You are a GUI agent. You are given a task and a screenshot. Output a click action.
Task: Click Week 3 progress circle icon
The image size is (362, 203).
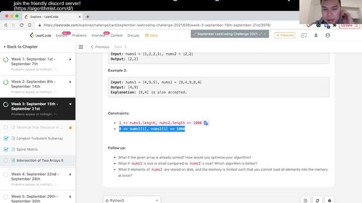[x=6, y=104]
